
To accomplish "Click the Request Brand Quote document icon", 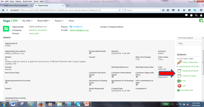I will coord(179,71).
